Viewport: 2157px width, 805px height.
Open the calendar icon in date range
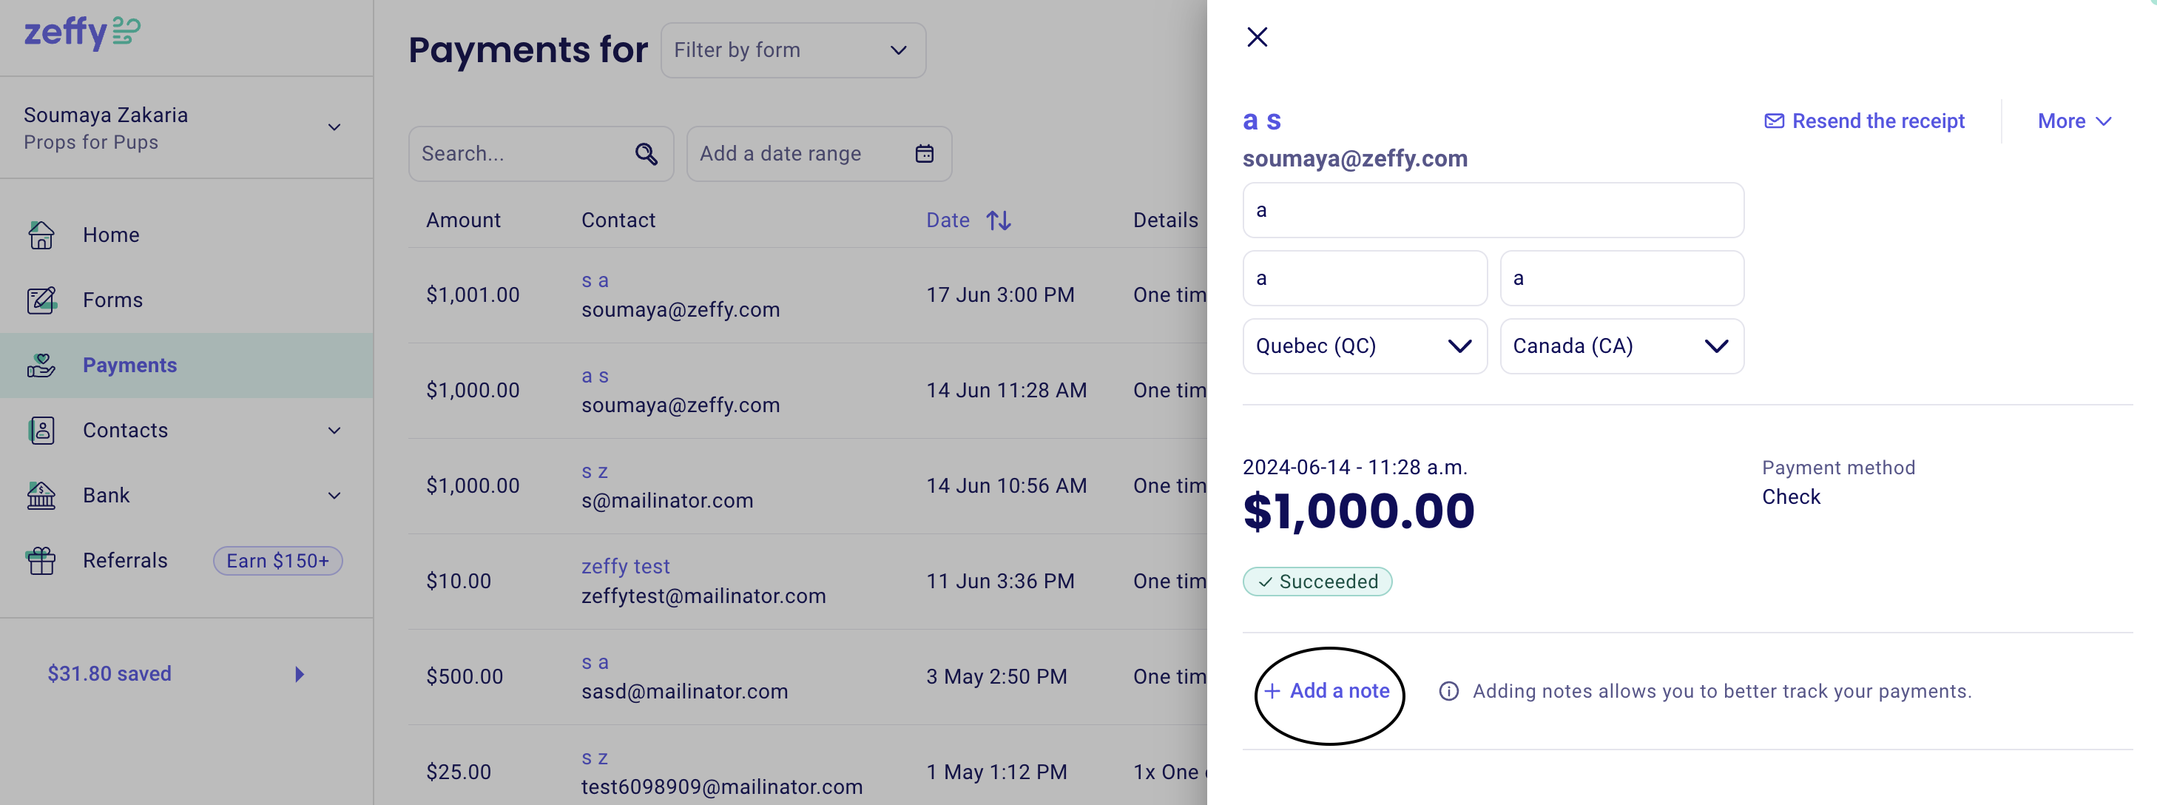coord(924,154)
